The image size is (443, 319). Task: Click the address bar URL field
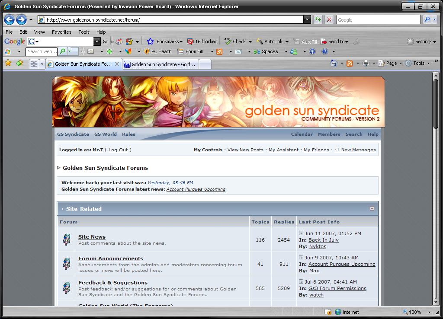click(170, 19)
